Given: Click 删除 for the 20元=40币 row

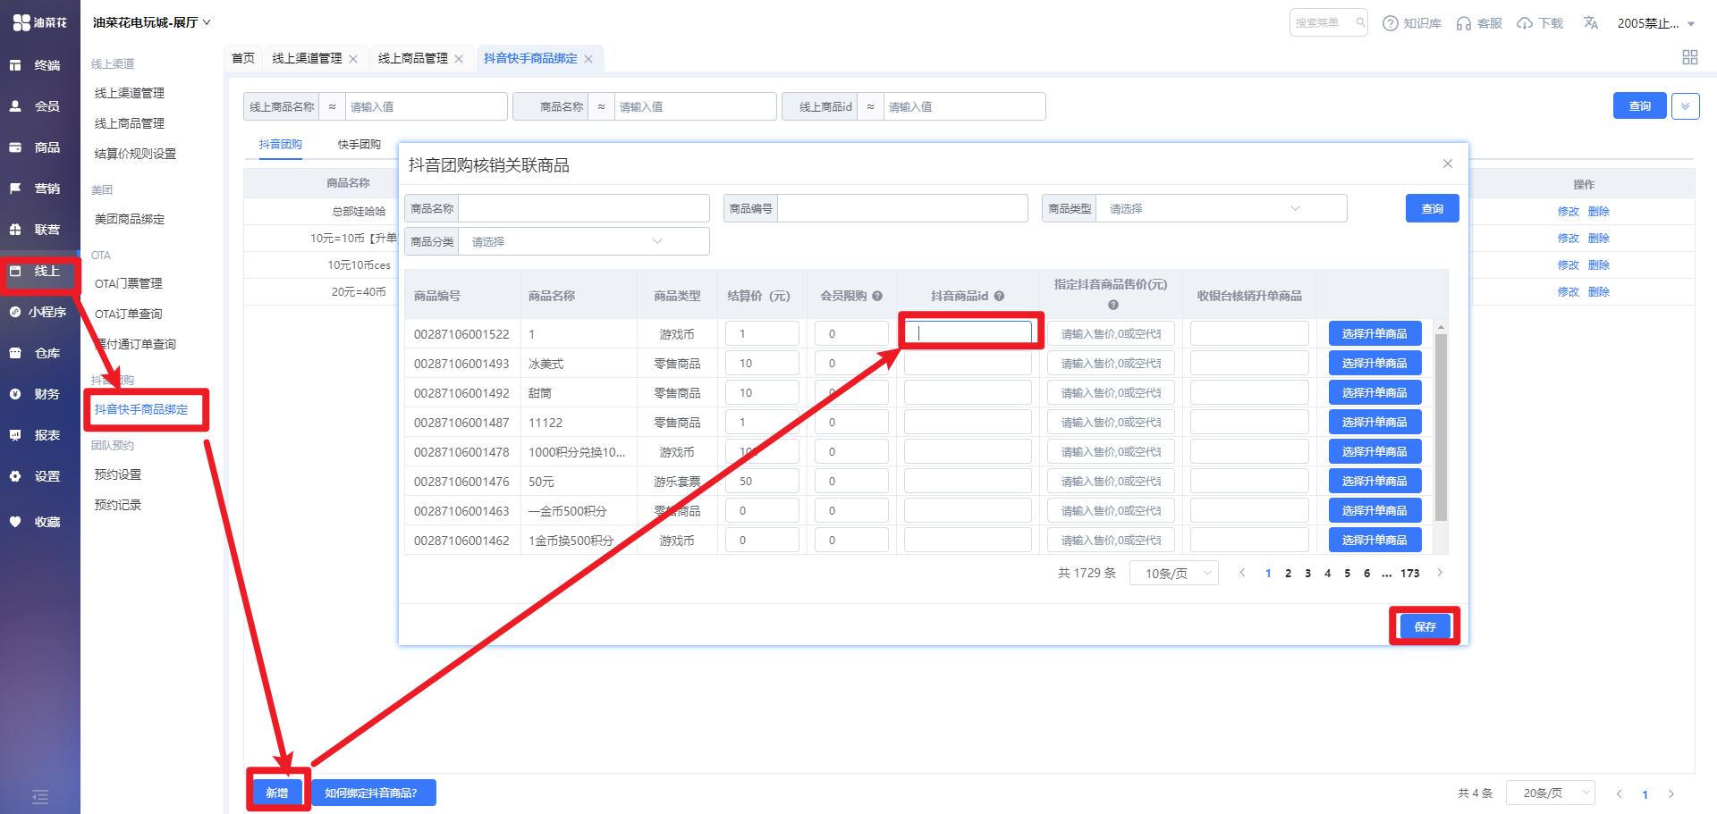Looking at the screenshot, I should [x=1598, y=292].
